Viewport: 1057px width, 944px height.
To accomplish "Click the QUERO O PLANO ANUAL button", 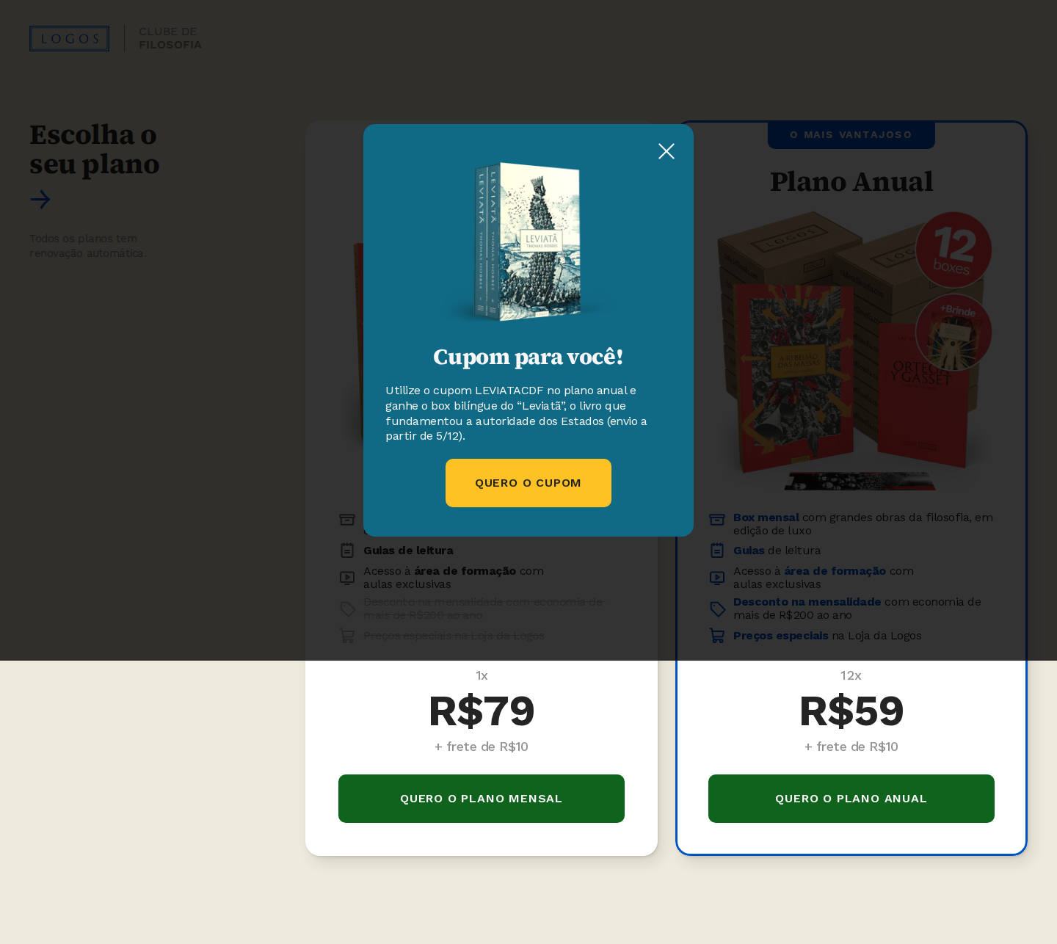I will tap(851, 799).
